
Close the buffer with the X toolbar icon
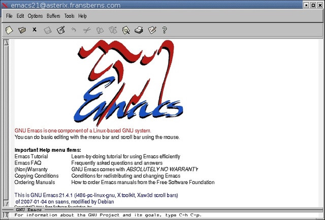click(x=35, y=30)
